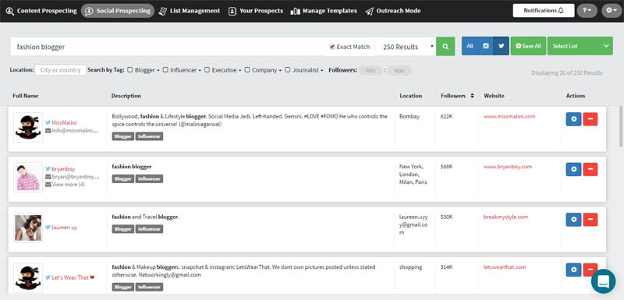Viewport: 624px width, 300px height.
Task: Add MissMalini with blue plus button
Action: 573,118
